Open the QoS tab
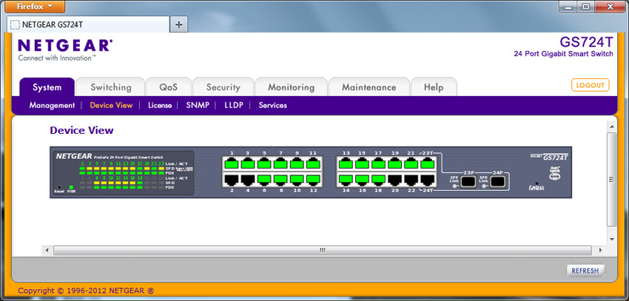Screen dimensions: 629x301 pyautogui.click(x=169, y=87)
